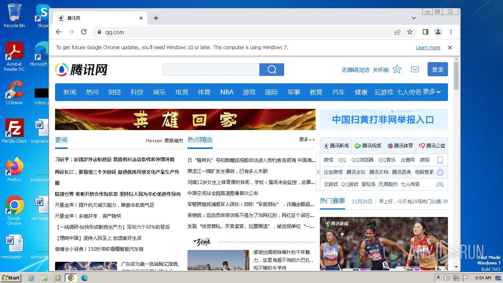Expand the 更多 dropdown in the navigation bar

432,92
